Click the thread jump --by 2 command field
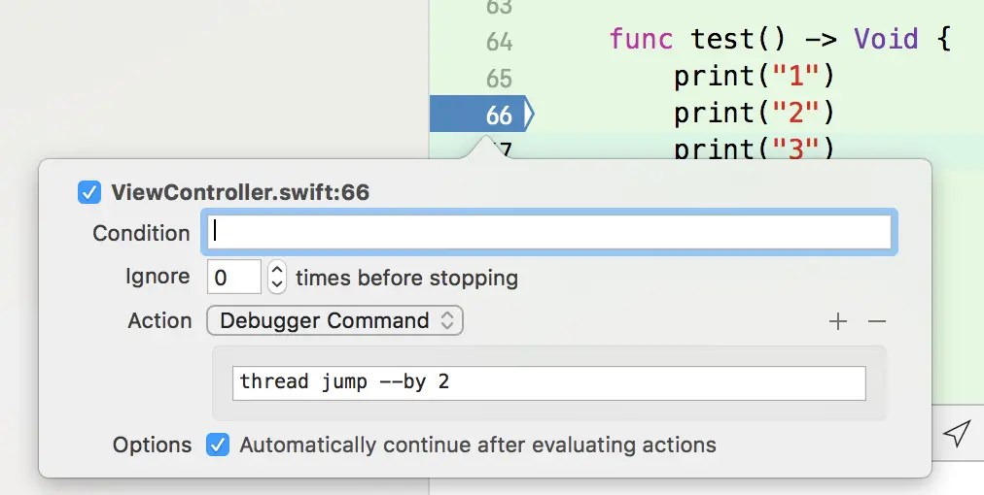984x495 pixels. (x=549, y=382)
